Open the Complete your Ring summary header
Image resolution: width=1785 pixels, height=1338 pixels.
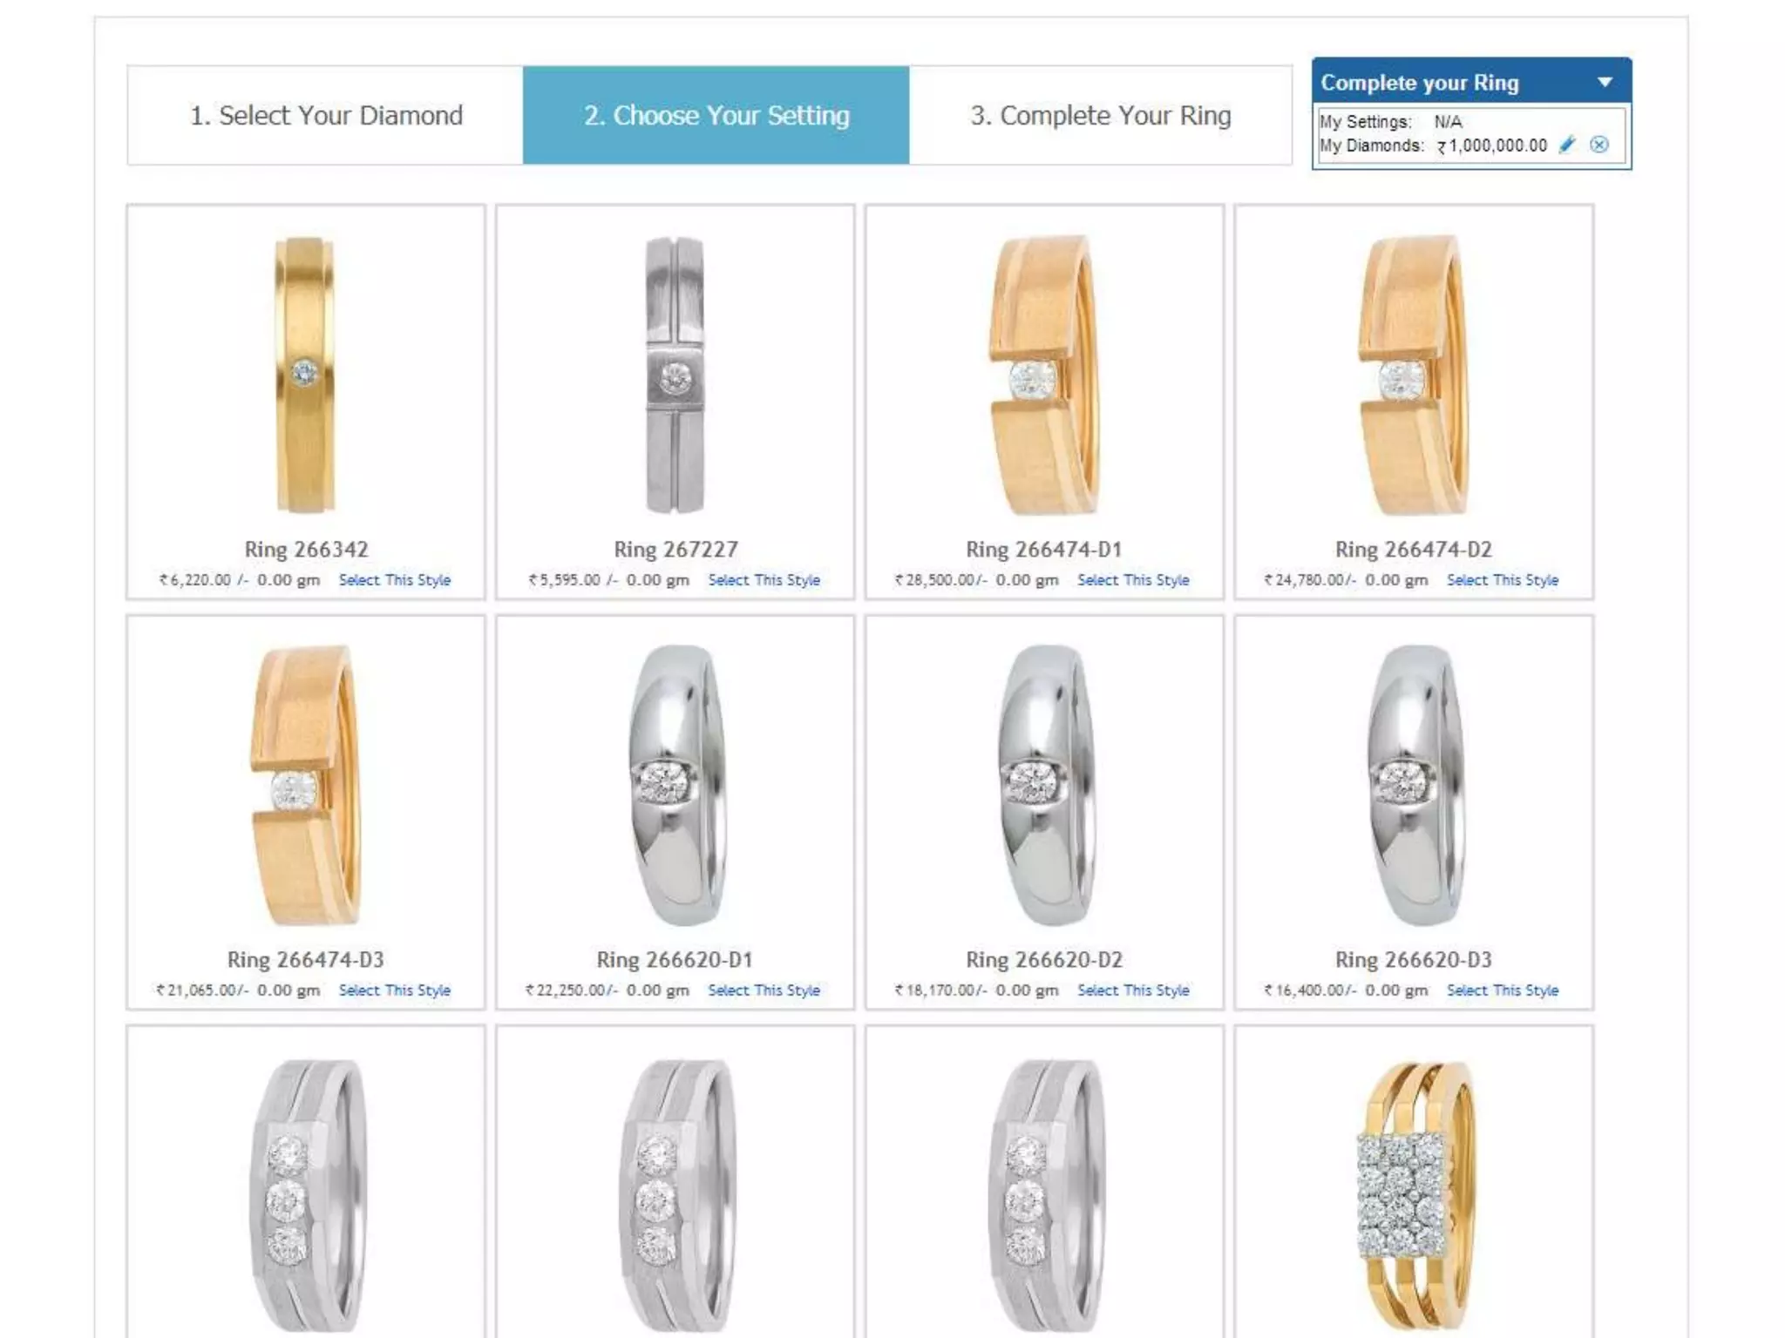click(x=1471, y=82)
